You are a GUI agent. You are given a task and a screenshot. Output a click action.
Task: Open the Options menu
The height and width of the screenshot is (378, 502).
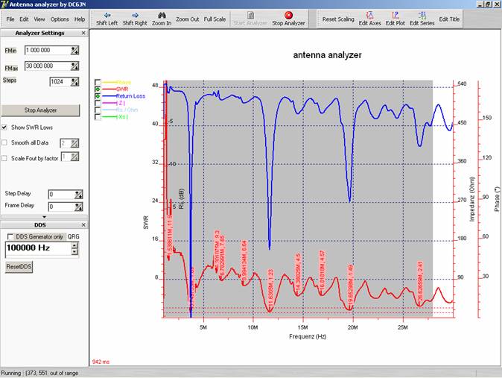tap(60, 19)
